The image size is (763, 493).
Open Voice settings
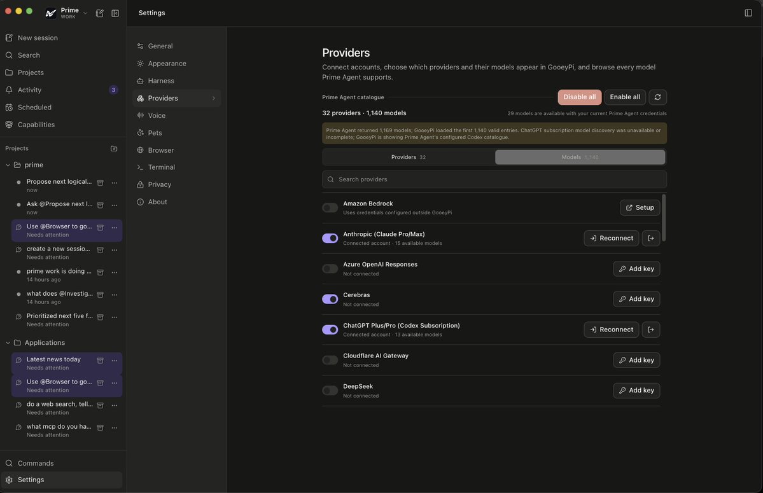pos(177,115)
